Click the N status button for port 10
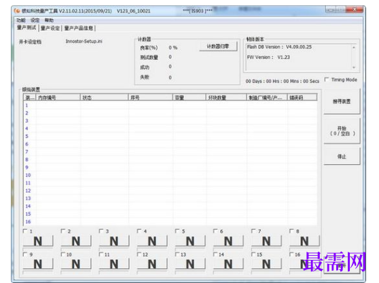Image resolution: width=379 pixels, height=283 pixels. click(x=76, y=264)
